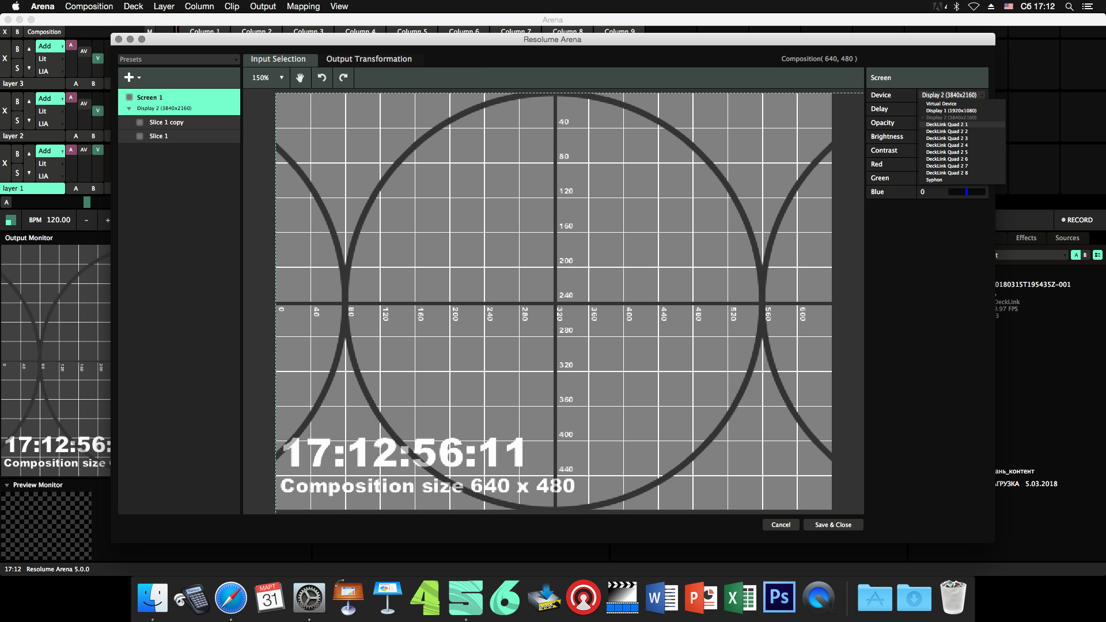The width and height of the screenshot is (1106, 622).
Task: Toggle the Slice 1 copy checkbox
Action: [x=139, y=122]
